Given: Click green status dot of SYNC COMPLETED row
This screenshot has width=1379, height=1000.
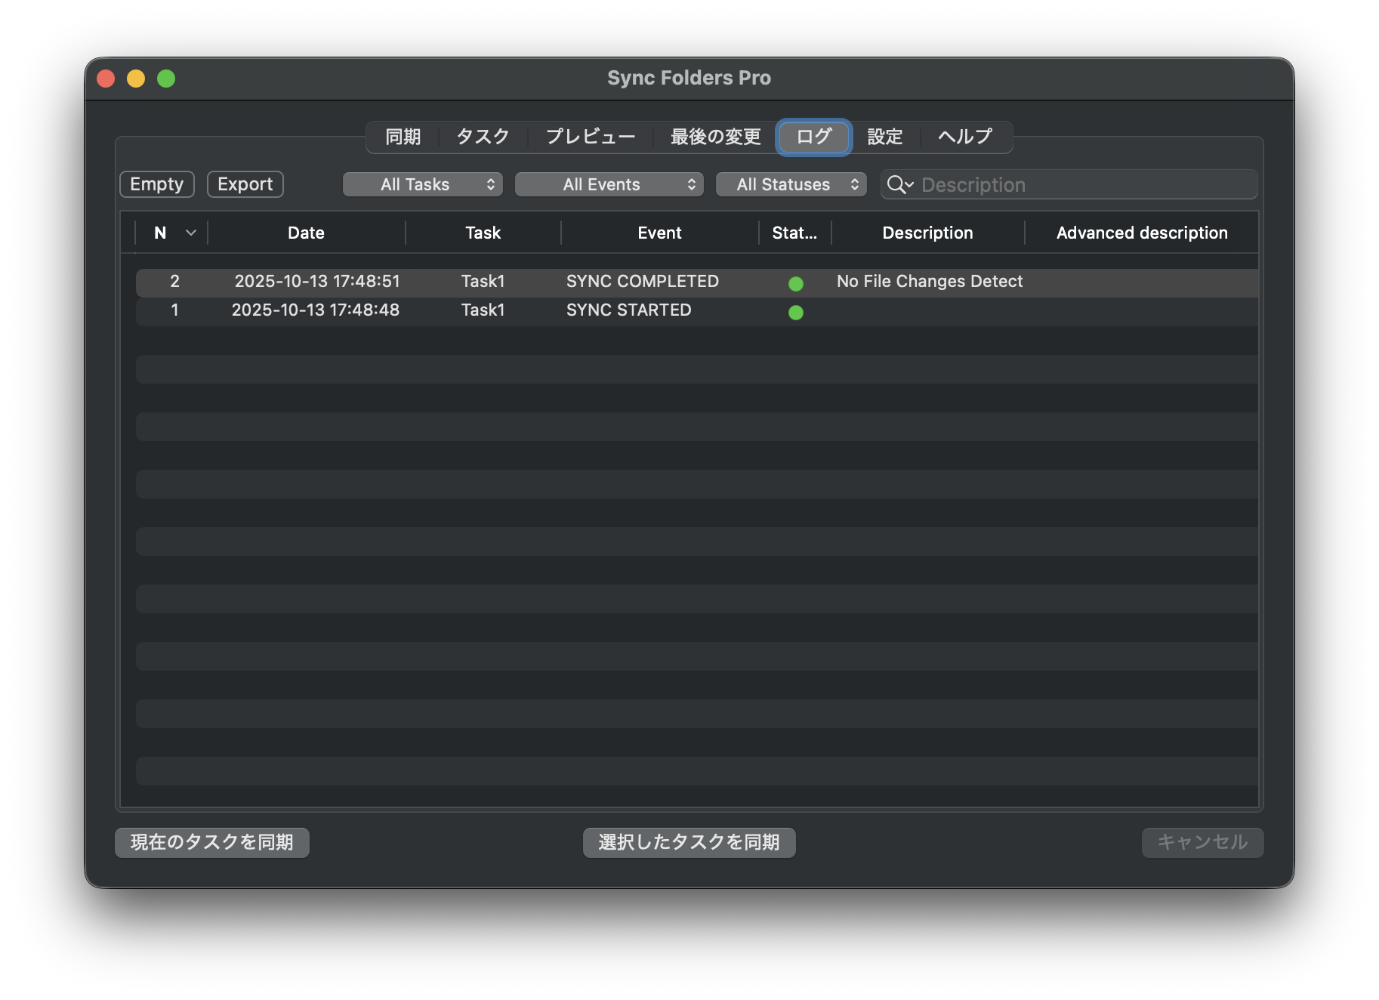Looking at the screenshot, I should [795, 284].
